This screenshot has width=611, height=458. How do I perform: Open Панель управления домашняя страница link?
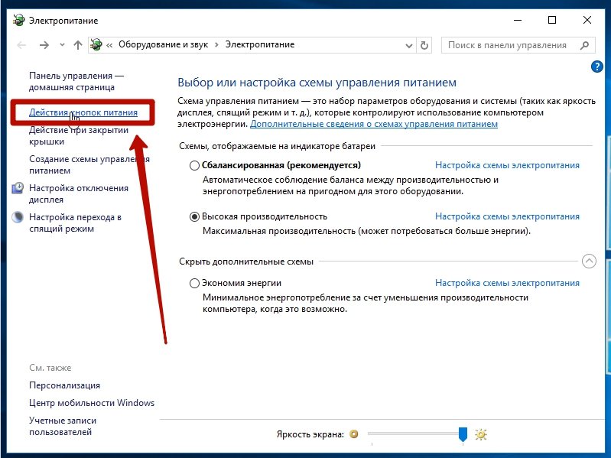pos(76,81)
